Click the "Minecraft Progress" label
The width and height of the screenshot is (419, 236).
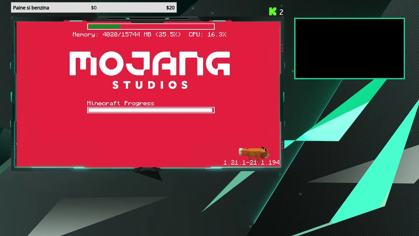120,103
